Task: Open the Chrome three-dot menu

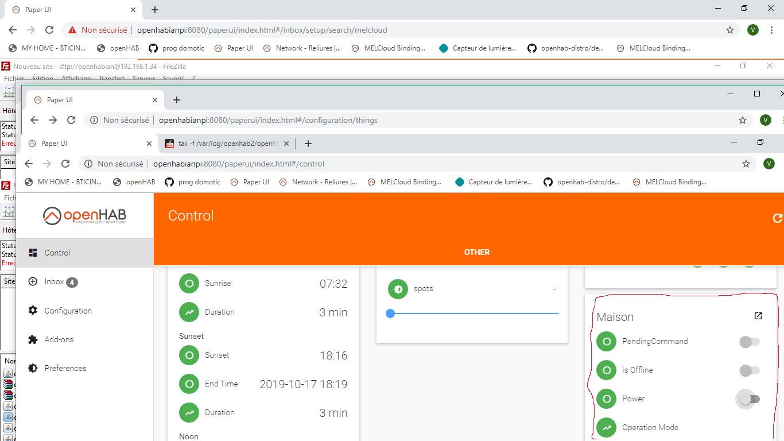Action: point(771,30)
